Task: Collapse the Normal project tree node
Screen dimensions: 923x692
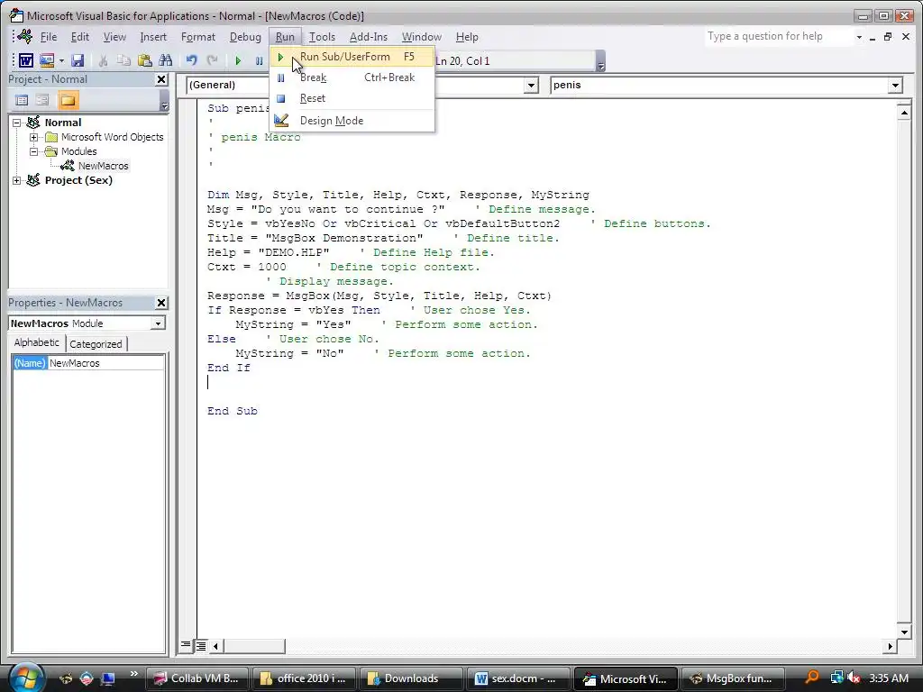Action: point(17,123)
